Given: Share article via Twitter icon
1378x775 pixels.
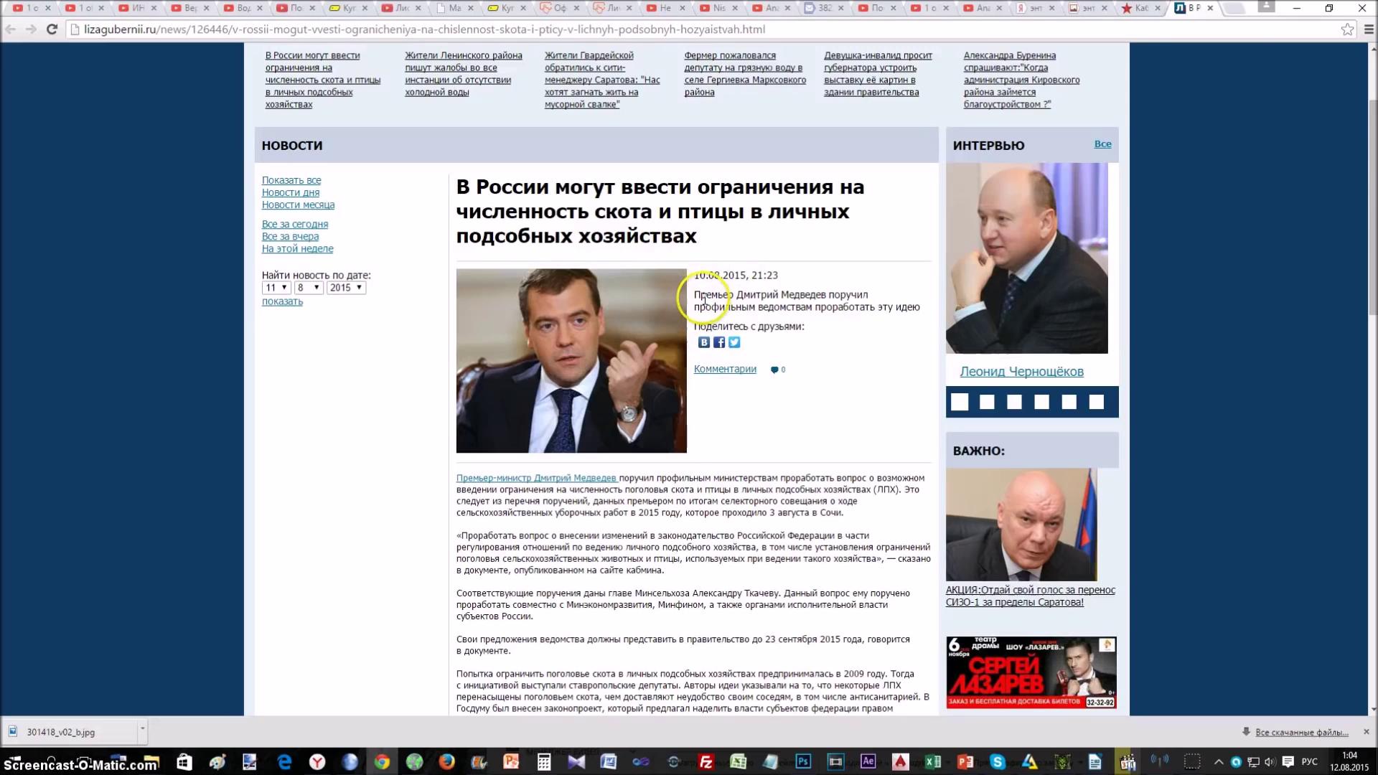Looking at the screenshot, I should 734,342.
